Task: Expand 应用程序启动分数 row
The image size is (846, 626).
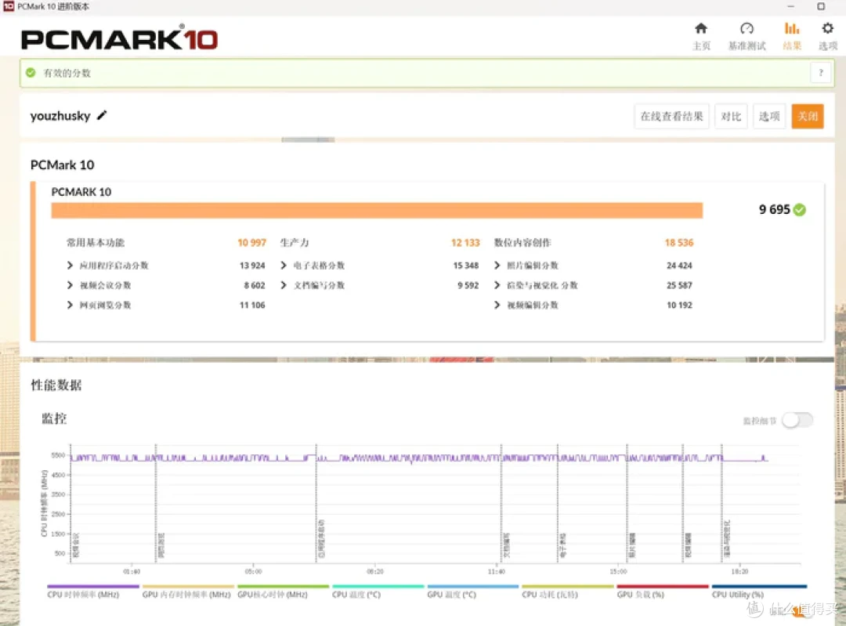Action: (70, 265)
